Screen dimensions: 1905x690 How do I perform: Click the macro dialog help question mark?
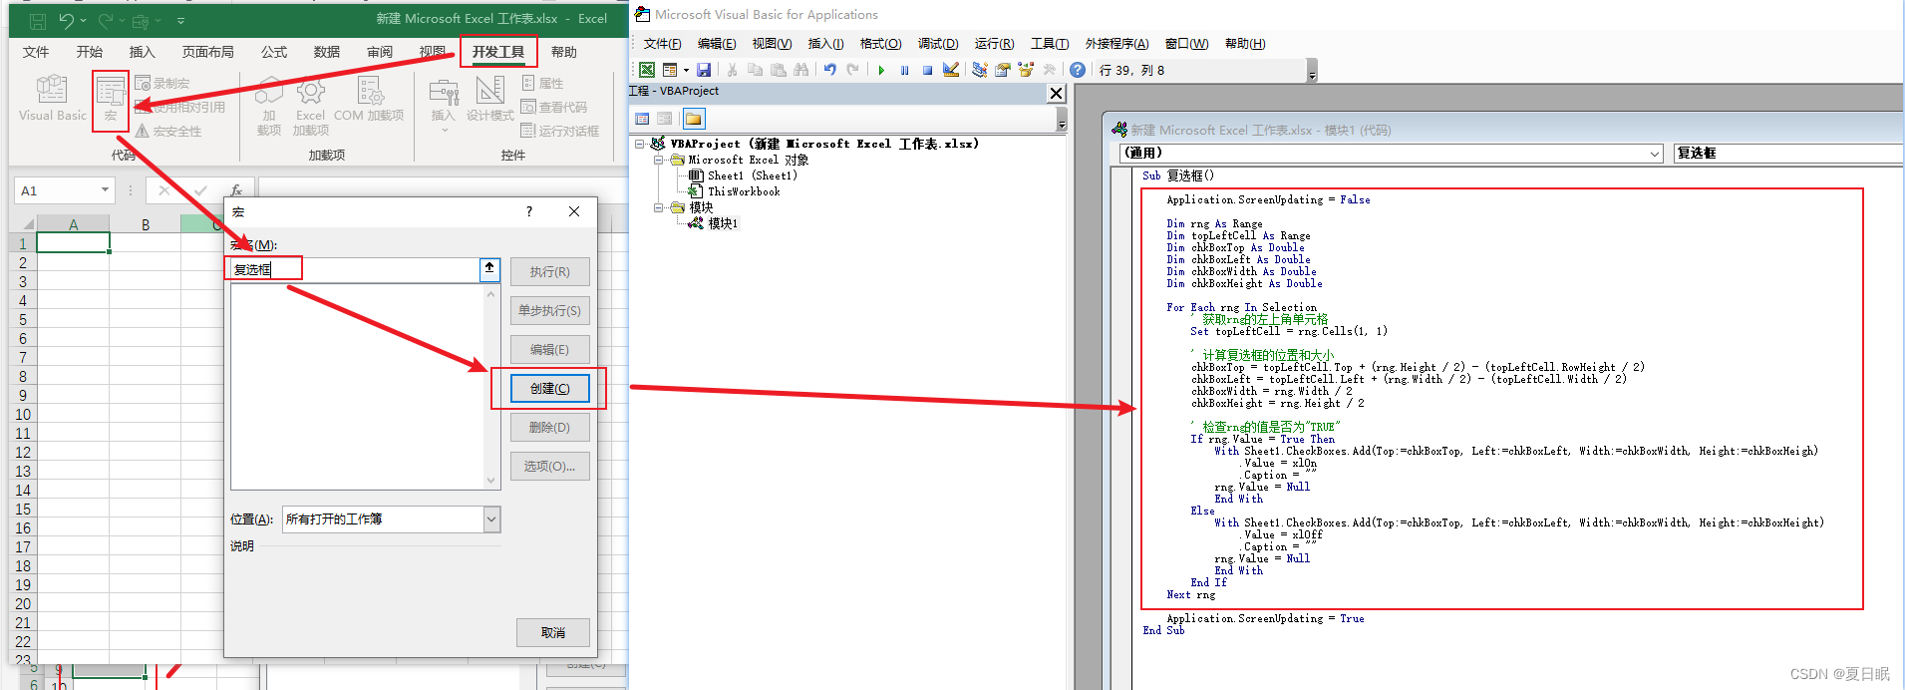pyautogui.click(x=529, y=211)
